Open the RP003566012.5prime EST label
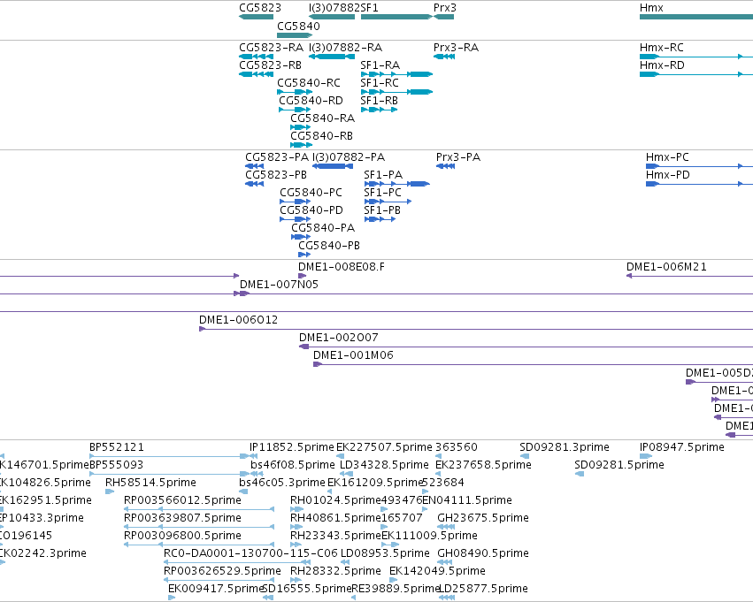Image resolution: width=753 pixels, height=602 pixels. click(x=182, y=501)
